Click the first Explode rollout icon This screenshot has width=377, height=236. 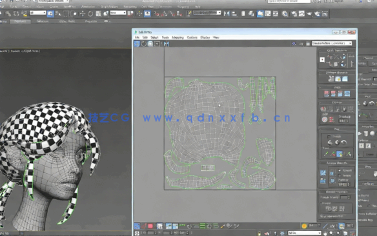[323, 109]
